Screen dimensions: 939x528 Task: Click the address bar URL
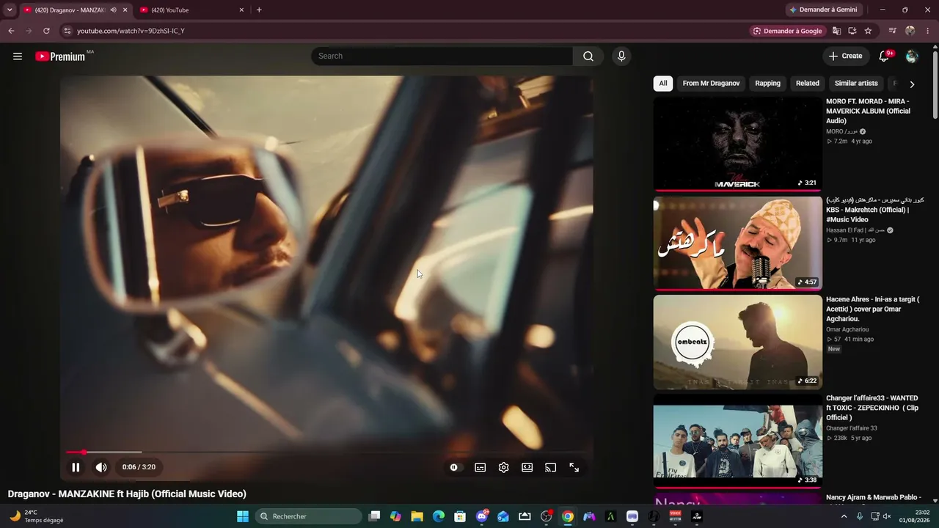tap(131, 31)
